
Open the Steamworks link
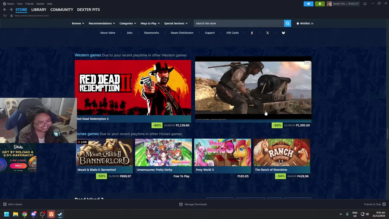pyautogui.click(x=151, y=33)
